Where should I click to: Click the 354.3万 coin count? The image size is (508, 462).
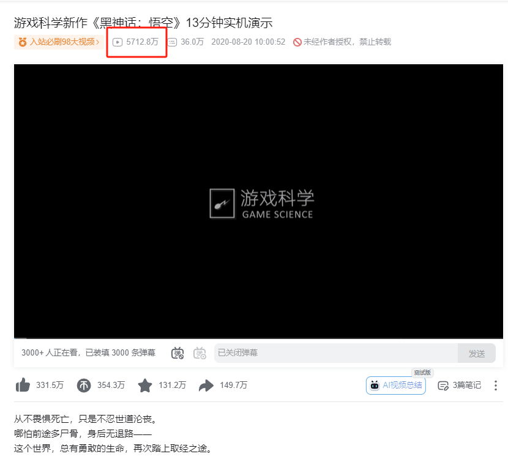pyautogui.click(x=111, y=386)
